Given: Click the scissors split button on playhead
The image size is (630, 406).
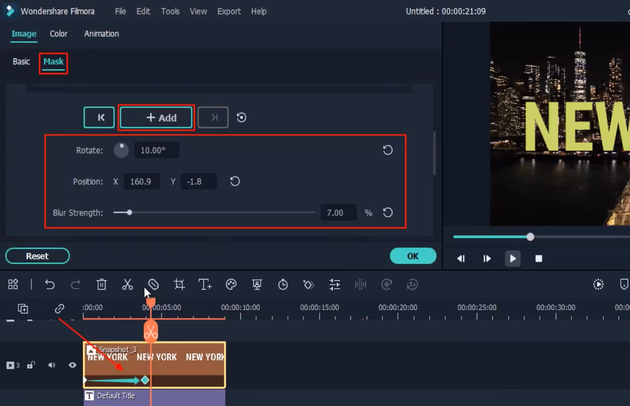Looking at the screenshot, I should tap(151, 331).
